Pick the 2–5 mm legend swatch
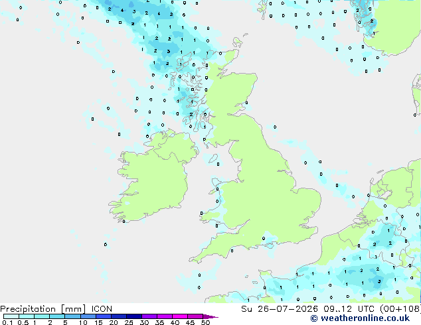 click(x=57, y=316)
